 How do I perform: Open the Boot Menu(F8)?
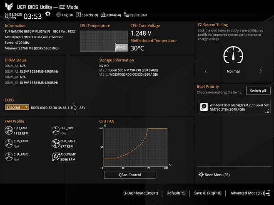214,175
